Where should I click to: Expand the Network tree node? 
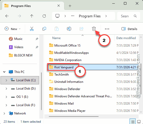(x=4, y=113)
